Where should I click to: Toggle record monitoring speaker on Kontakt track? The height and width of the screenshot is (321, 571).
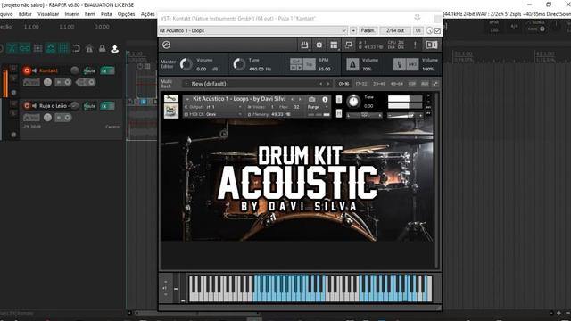pos(35,70)
